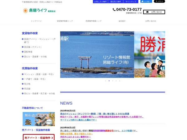Open サイトマップ button at top

pos(131,2)
